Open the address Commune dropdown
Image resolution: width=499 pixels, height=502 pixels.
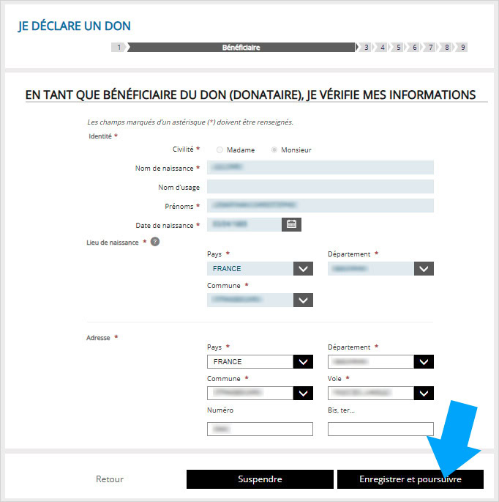click(260, 393)
